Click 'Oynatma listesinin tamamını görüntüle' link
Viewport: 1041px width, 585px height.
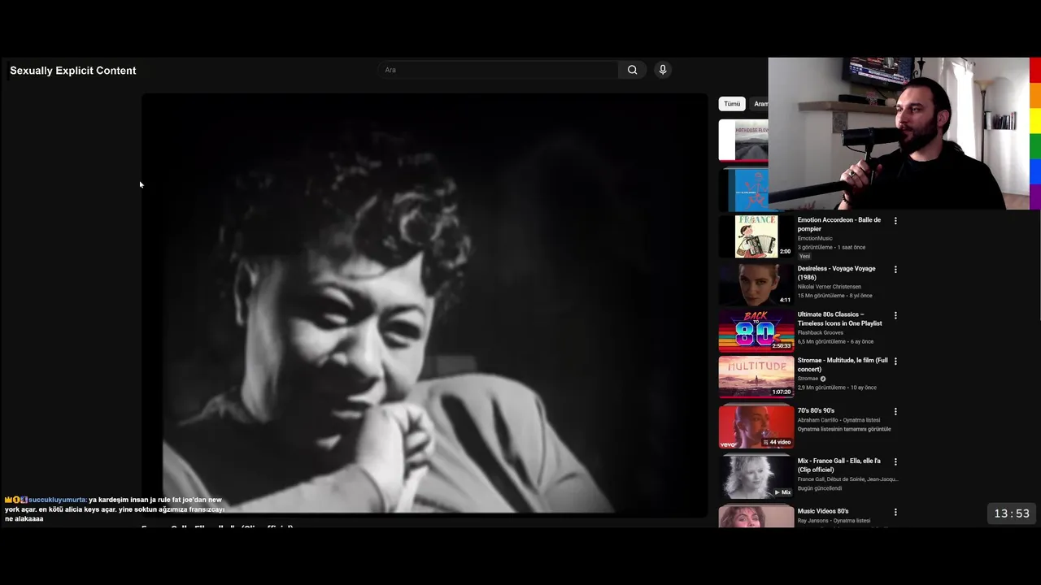coord(844,429)
